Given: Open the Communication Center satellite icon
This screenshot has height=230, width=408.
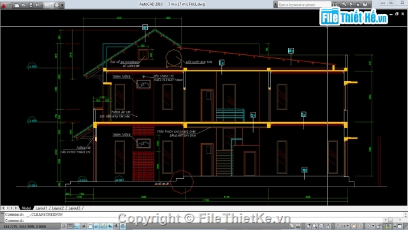Looking at the screenshot, I should point(351,4).
